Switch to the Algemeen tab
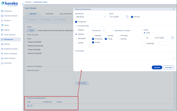Image resolution: width=177 pixels, height=111 pixels. point(33,14)
